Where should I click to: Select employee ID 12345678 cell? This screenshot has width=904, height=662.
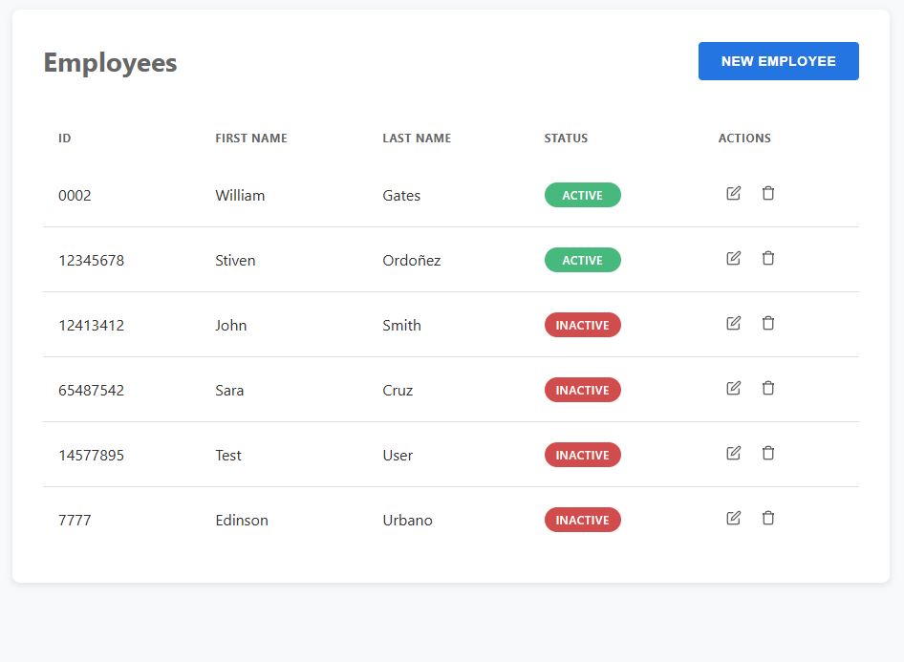91,261
